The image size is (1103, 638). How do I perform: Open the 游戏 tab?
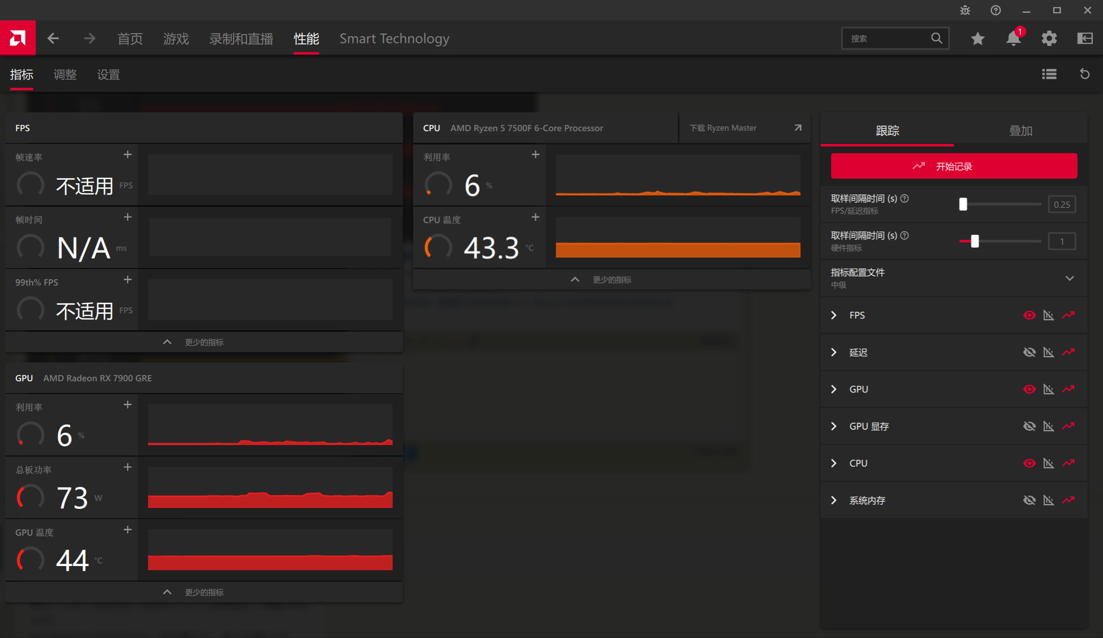point(176,39)
